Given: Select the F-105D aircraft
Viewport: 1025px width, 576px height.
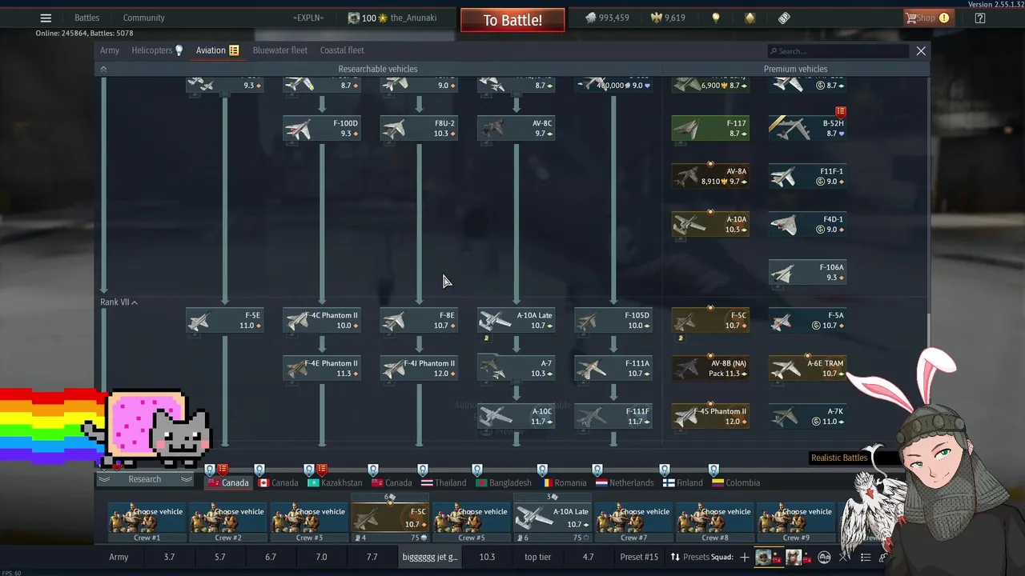Looking at the screenshot, I should click(613, 320).
